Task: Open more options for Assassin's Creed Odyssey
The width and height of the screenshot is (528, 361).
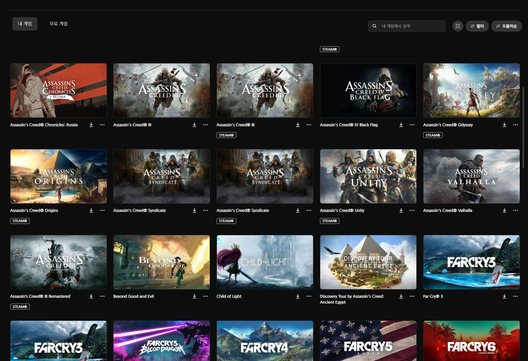Action: point(515,125)
